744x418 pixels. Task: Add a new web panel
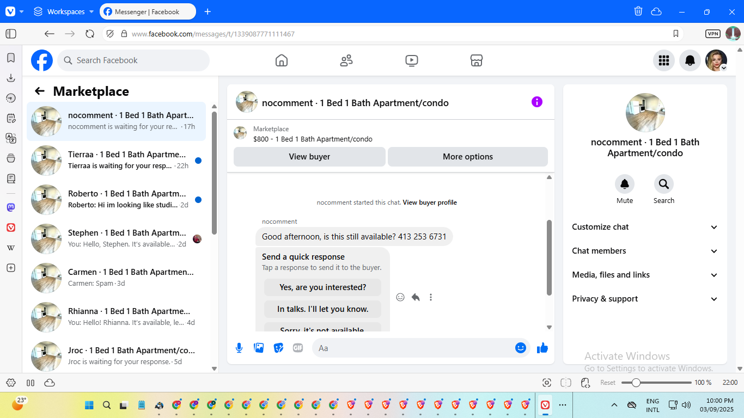[x=11, y=268]
